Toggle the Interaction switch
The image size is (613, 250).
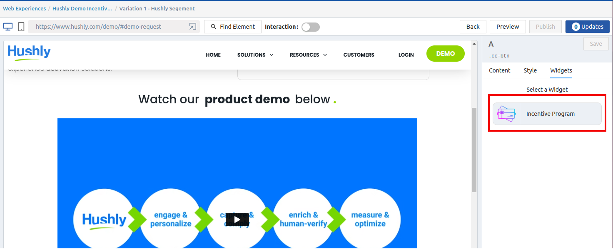tap(311, 27)
